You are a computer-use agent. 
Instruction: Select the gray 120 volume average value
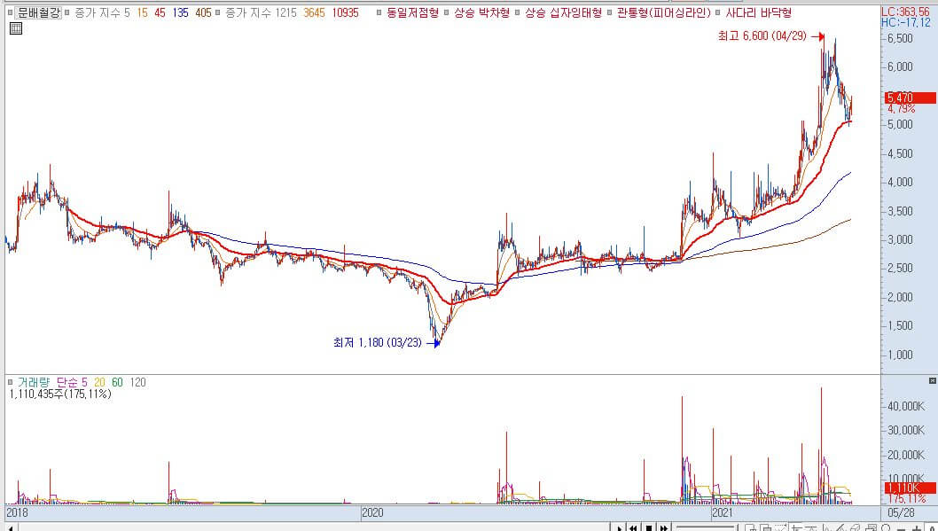click(137, 382)
